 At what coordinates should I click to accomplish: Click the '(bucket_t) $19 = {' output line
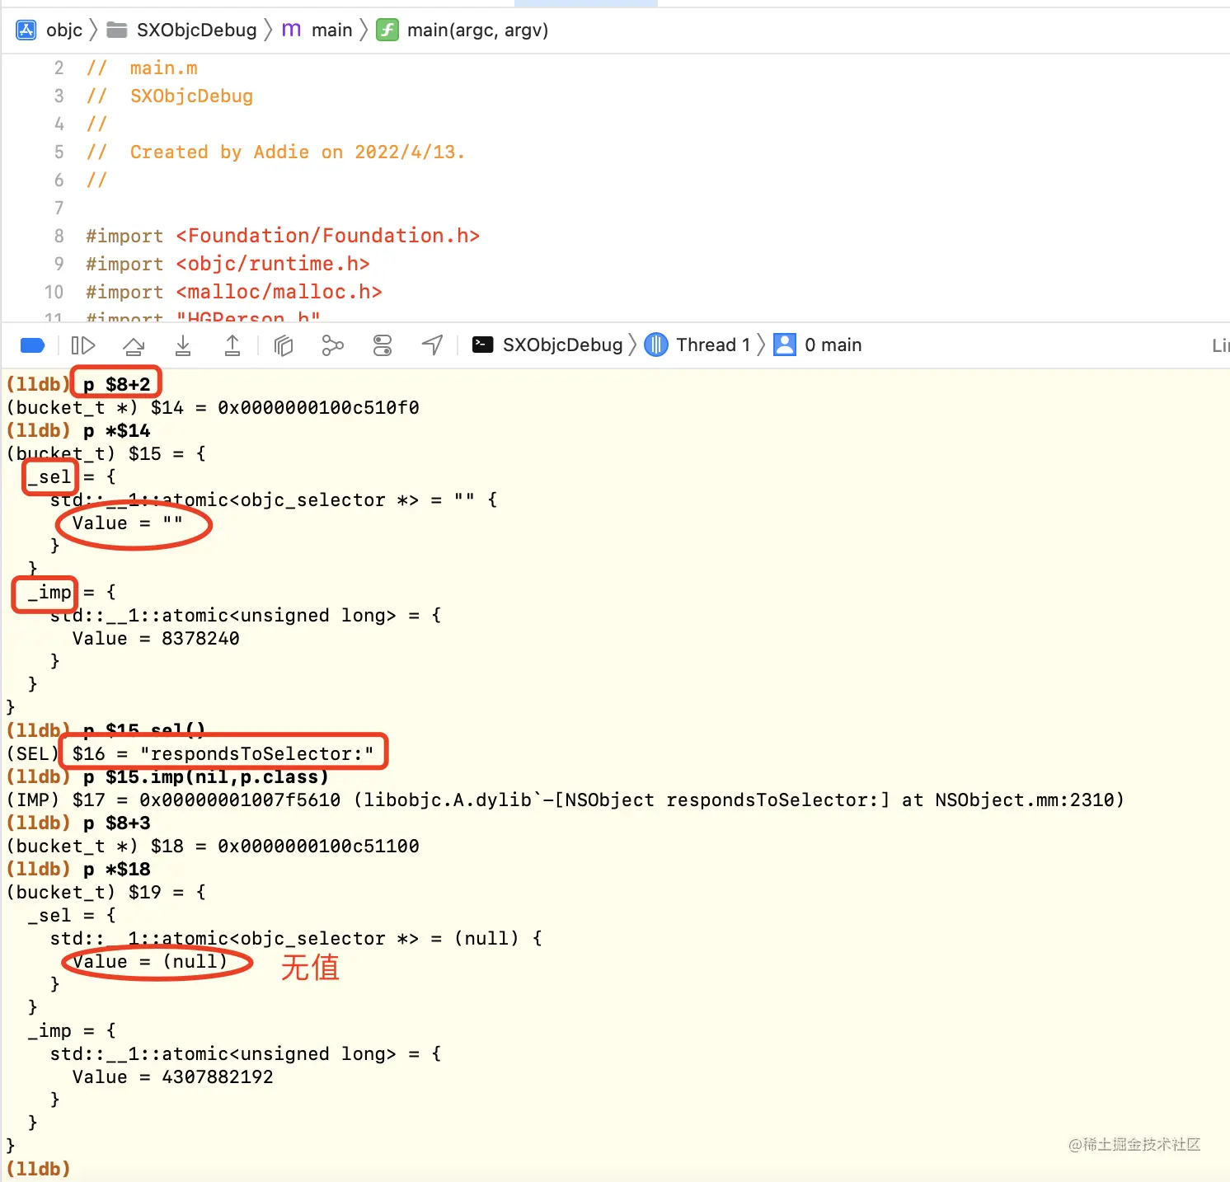pyautogui.click(x=106, y=893)
